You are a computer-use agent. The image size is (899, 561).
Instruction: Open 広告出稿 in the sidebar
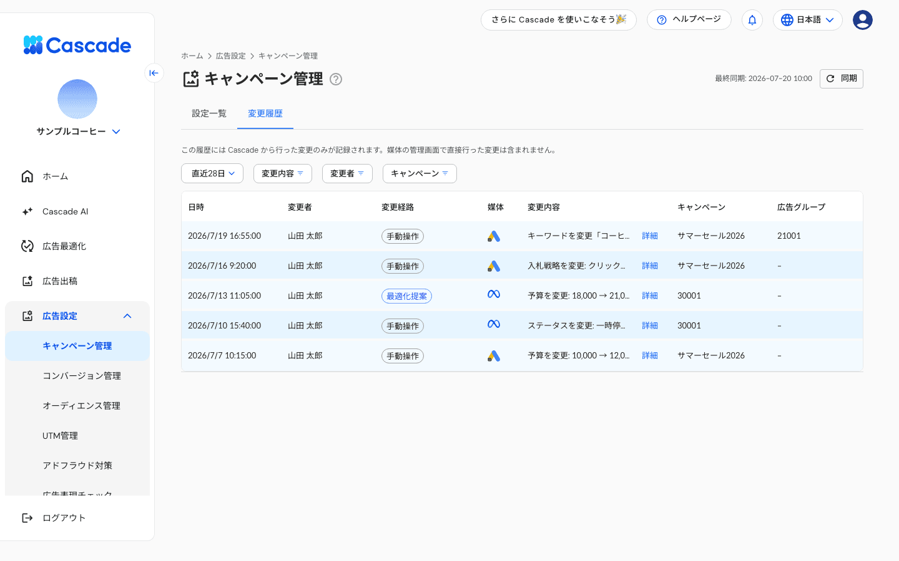[x=77, y=281]
